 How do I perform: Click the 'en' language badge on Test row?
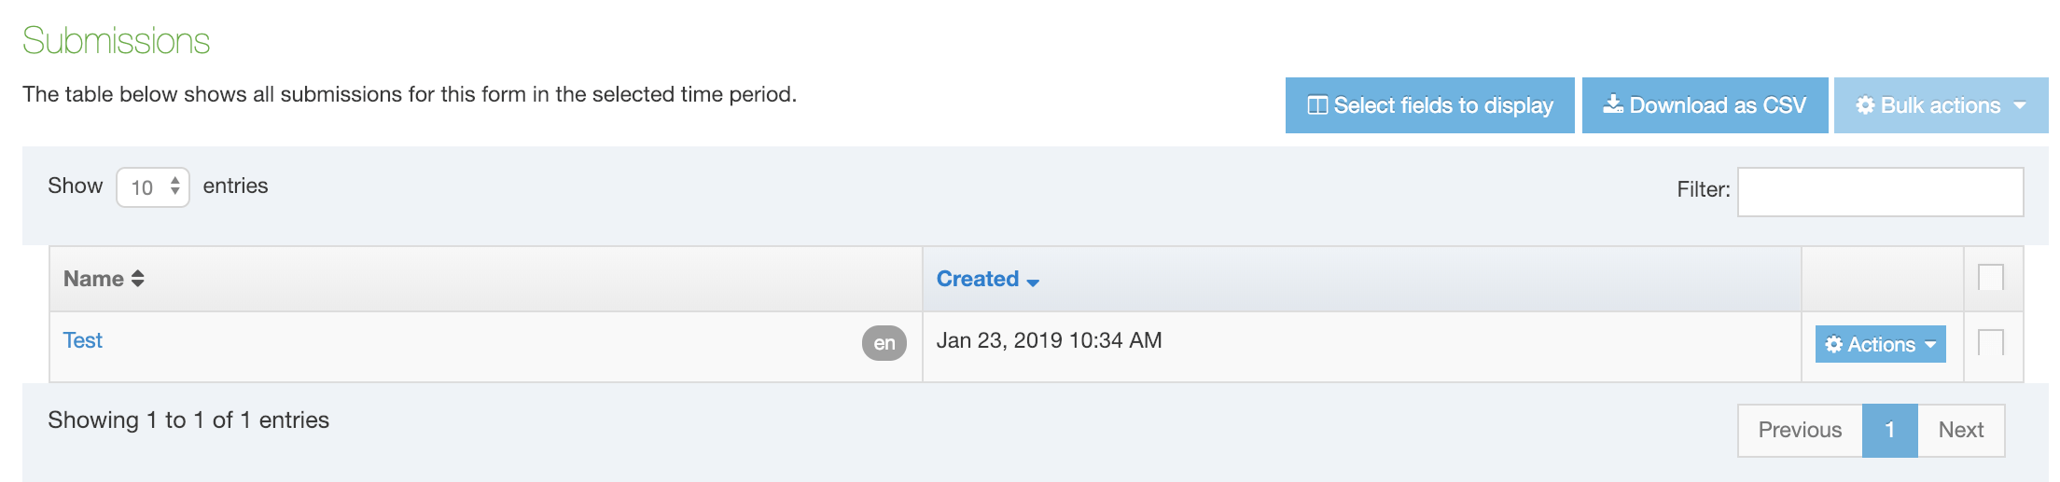pos(884,343)
